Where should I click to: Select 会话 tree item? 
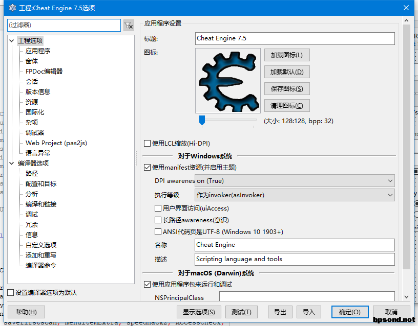coord(32,82)
